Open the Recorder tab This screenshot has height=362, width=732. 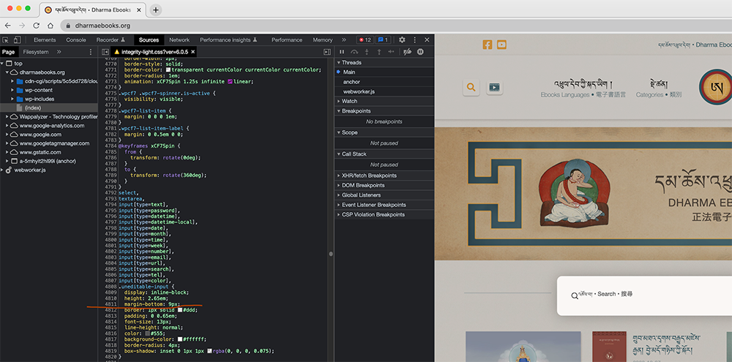point(111,40)
